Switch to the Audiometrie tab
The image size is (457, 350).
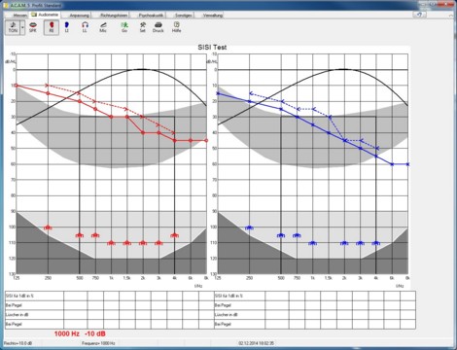pyautogui.click(x=46, y=15)
